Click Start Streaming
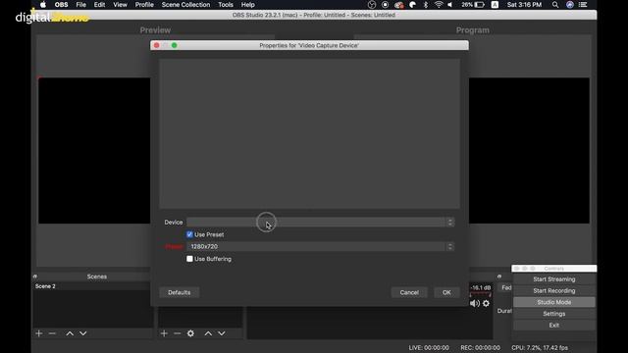 click(553, 279)
